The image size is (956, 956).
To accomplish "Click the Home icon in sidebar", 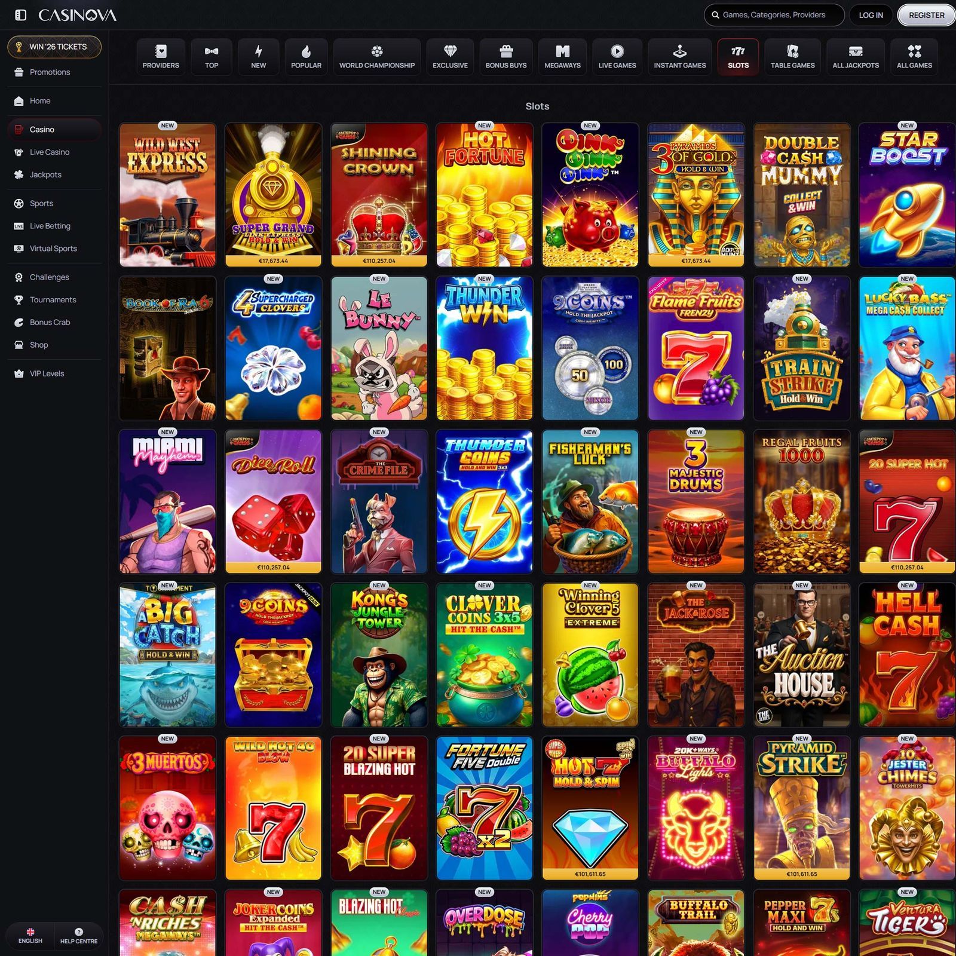I will pyautogui.click(x=19, y=101).
